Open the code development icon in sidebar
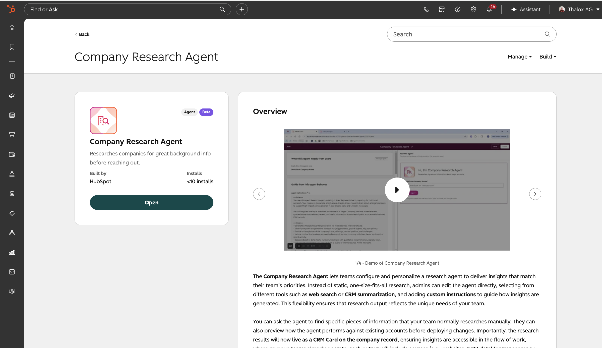Viewport: 602px width, 348px height. (12, 272)
